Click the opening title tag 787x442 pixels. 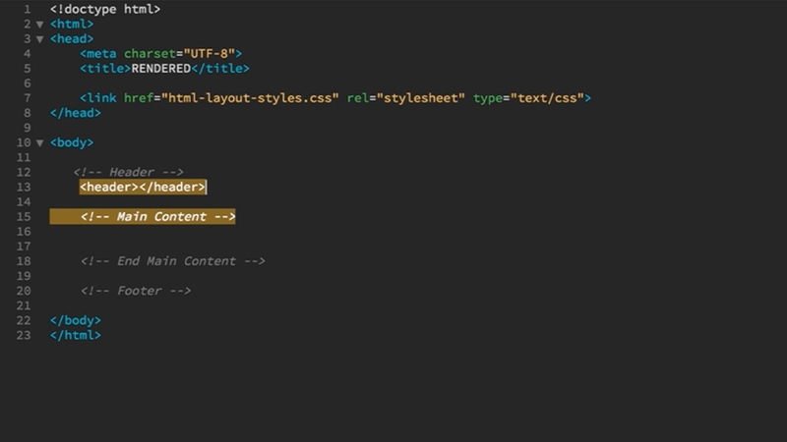[x=105, y=69]
